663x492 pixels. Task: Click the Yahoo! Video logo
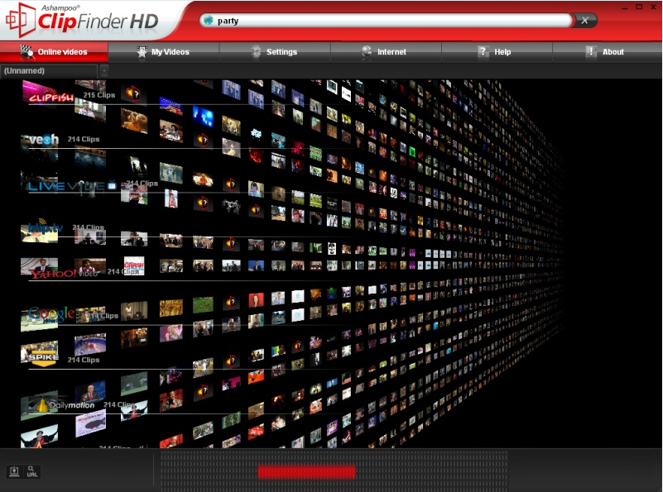click(64, 273)
